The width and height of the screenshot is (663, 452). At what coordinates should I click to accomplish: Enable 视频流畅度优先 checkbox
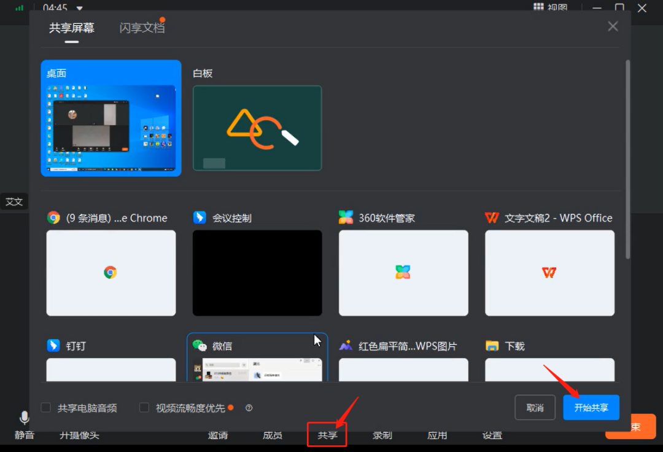(x=144, y=408)
